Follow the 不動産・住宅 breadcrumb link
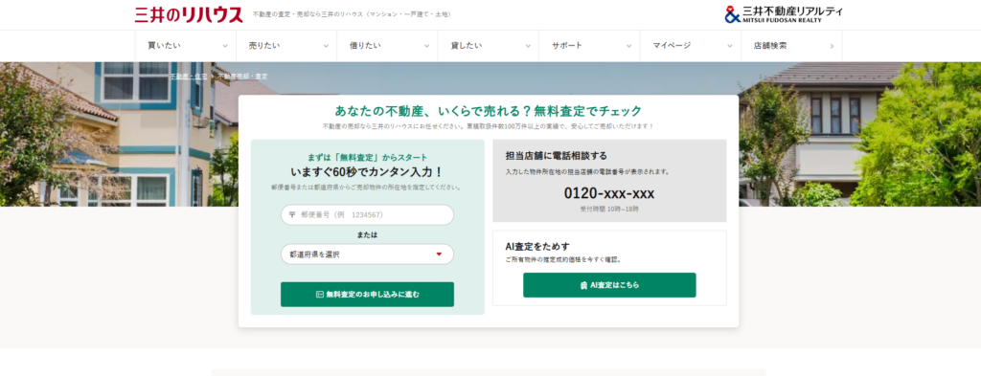981x376 pixels. tap(189, 77)
